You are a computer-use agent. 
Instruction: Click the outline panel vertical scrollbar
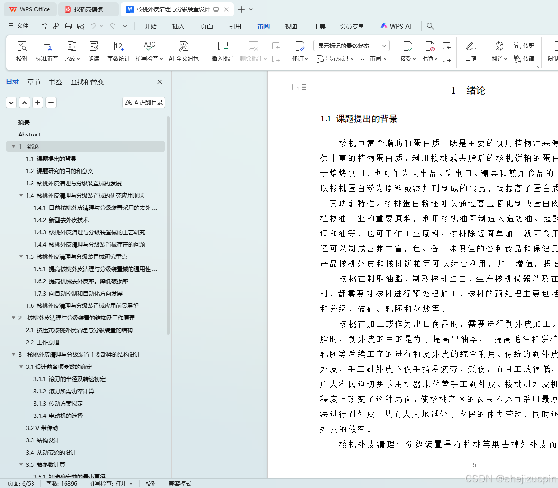[x=168, y=225]
